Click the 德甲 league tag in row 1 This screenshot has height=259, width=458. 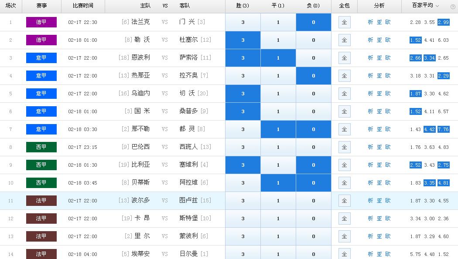pyautogui.click(x=41, y=22)
